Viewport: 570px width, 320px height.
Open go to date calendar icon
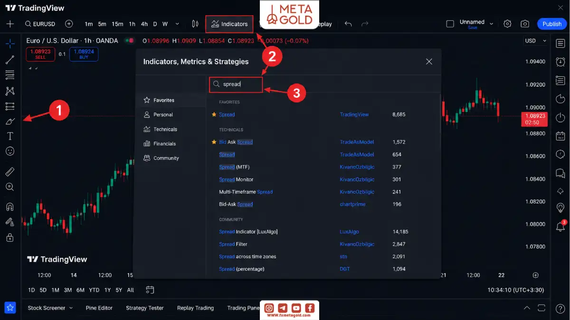[x=150, y=290]
